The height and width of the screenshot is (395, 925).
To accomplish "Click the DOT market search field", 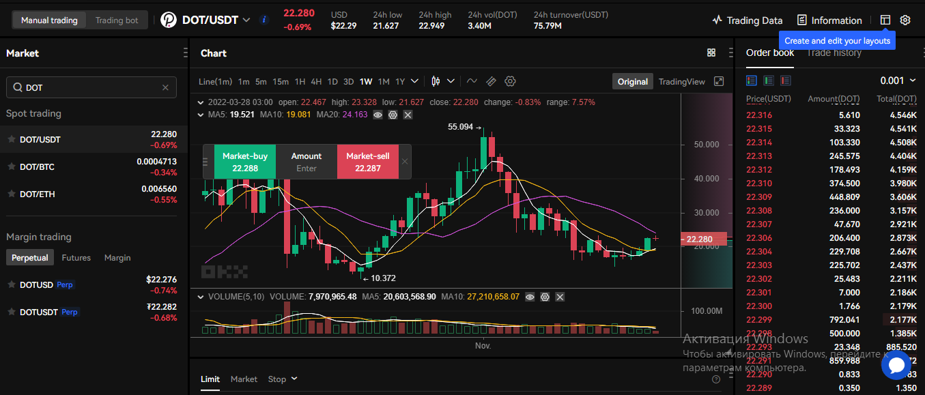I will click(x=91, y=87).
